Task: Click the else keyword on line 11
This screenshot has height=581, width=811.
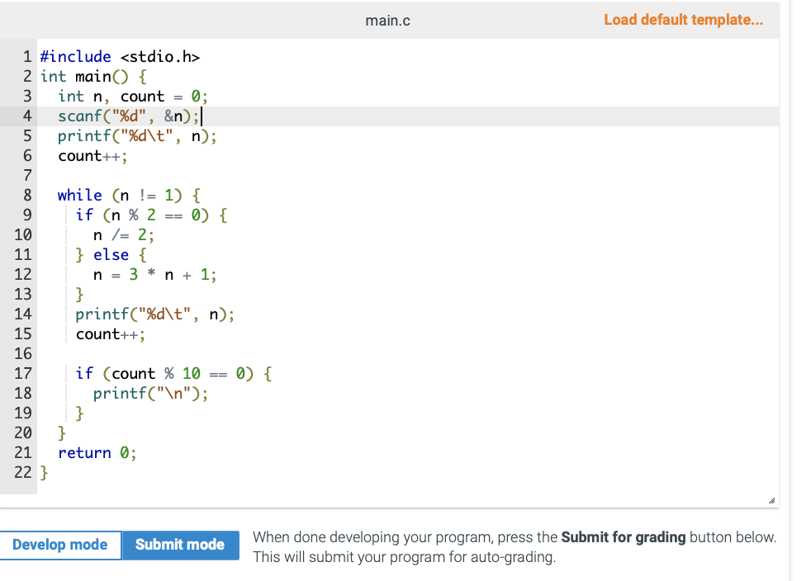Action: tap(111, 254)
